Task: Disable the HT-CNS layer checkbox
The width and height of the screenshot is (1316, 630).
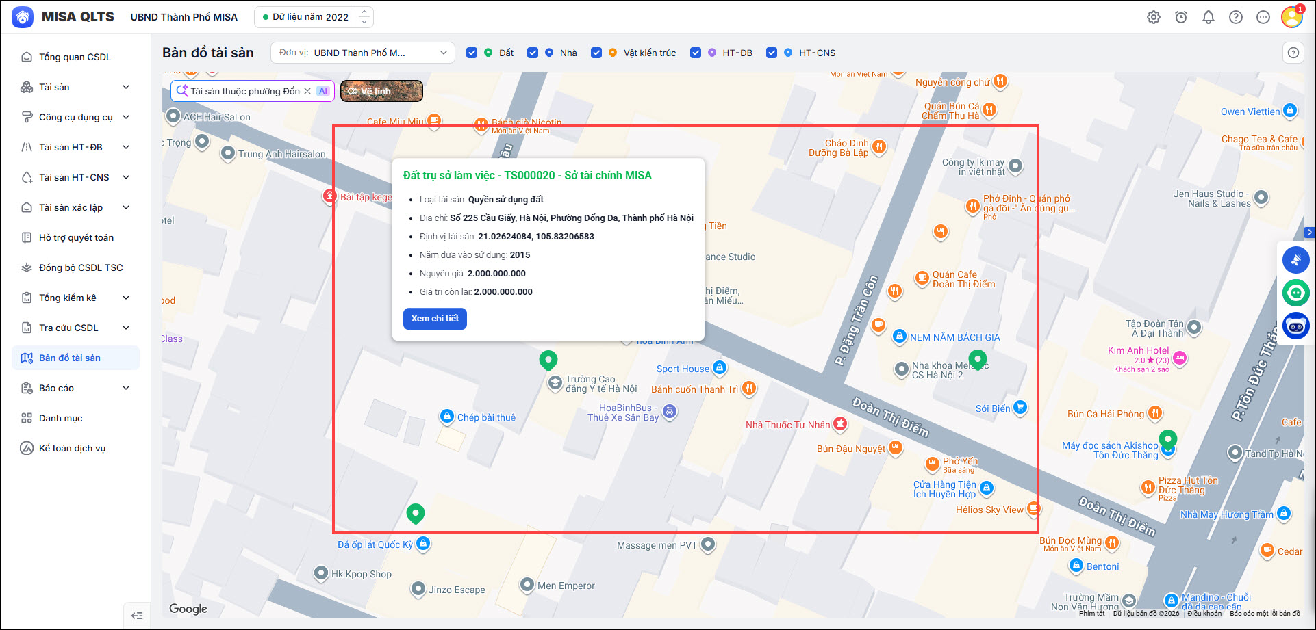Action: pyautogui.click(x=772, y=53)
